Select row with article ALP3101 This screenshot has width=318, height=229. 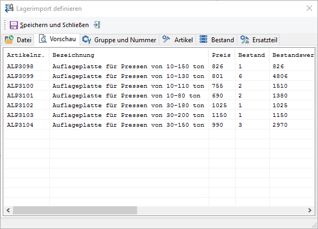tap(159, 95)
